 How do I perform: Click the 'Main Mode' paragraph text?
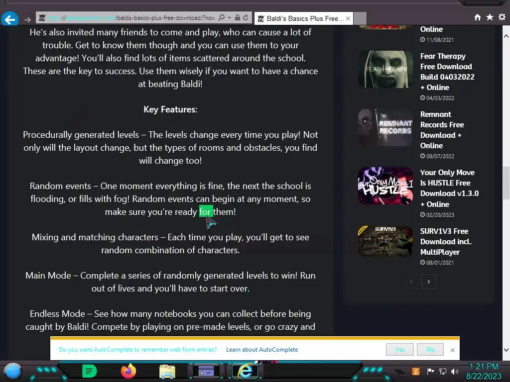170,282
